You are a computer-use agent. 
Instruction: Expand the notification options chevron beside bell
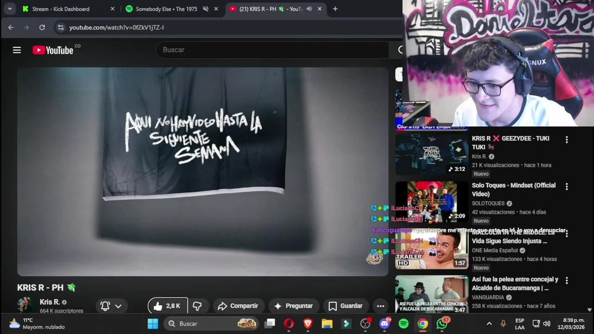point(118,306)
